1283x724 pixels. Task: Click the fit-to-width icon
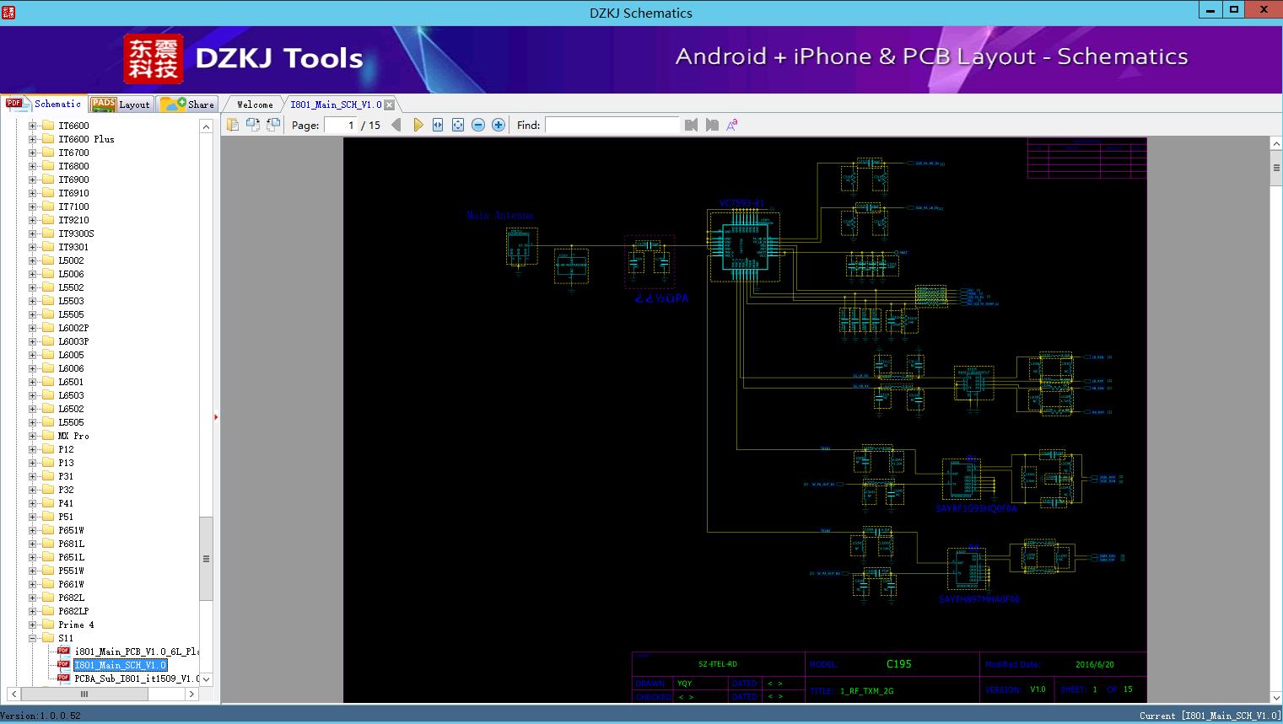[438, 125]
